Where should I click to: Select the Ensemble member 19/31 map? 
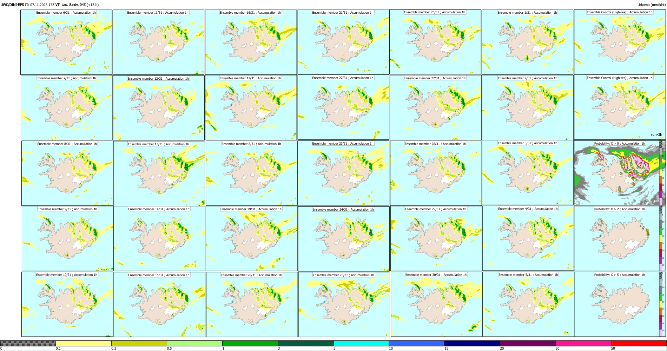coord(251,239)
